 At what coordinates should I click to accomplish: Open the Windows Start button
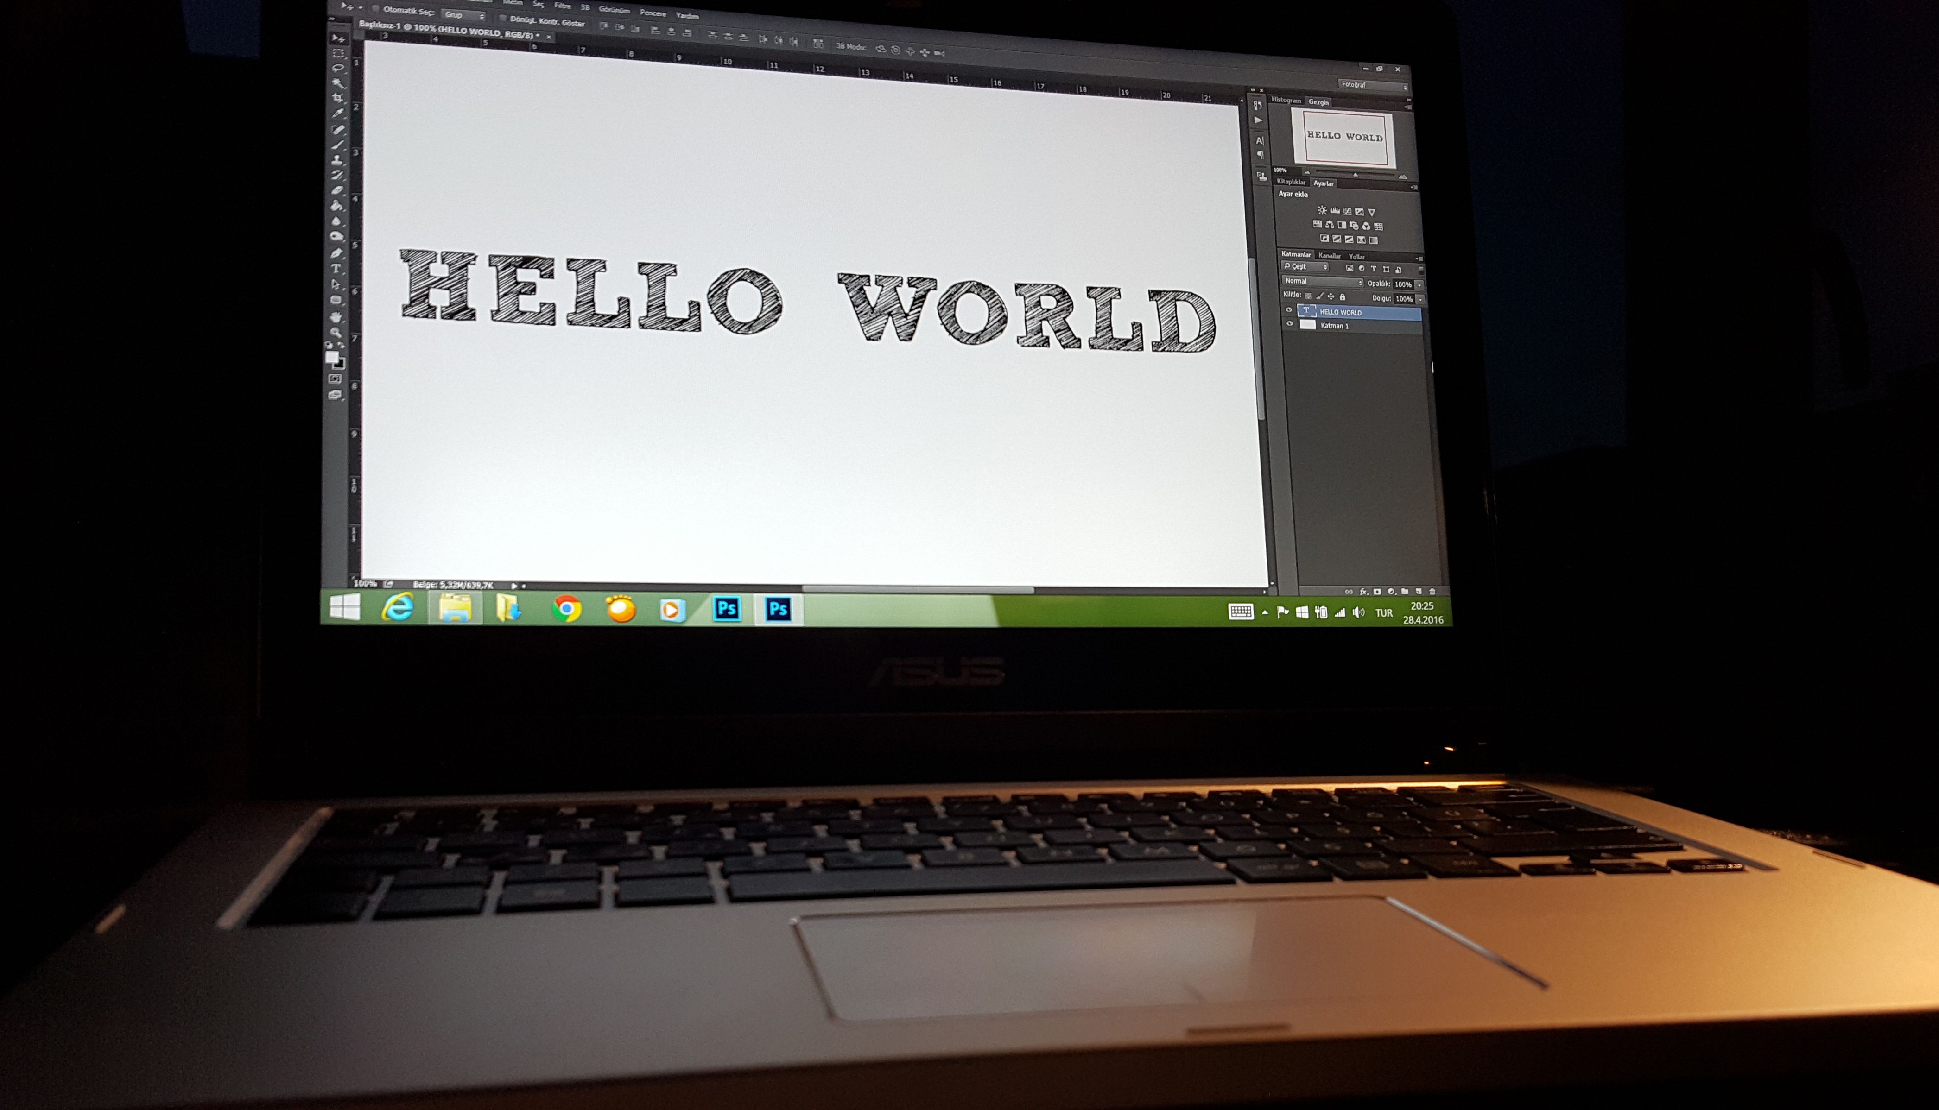pyautogui.click(x=345, y=608)
